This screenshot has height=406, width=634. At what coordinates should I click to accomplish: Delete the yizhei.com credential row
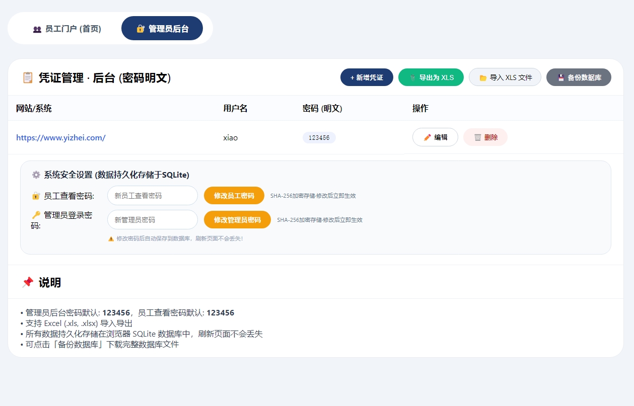pos(485,137)
